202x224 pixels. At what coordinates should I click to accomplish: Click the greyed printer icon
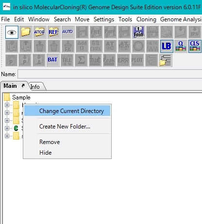167,32
